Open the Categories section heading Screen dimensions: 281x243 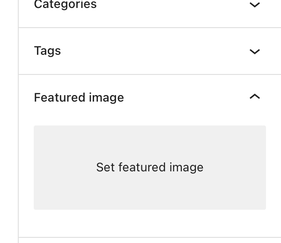pyautogui.click(x=66, y=5)
